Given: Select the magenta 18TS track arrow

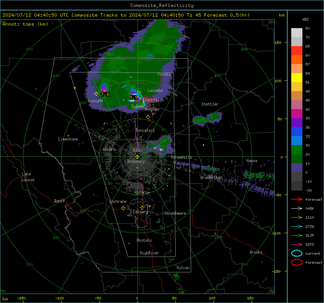Looking at the screenshot, I should pyautogui.click(x=297, y=245).
